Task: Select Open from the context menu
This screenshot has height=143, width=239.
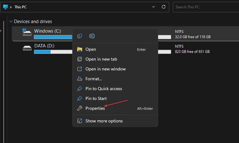Action: tap(115, 49)
